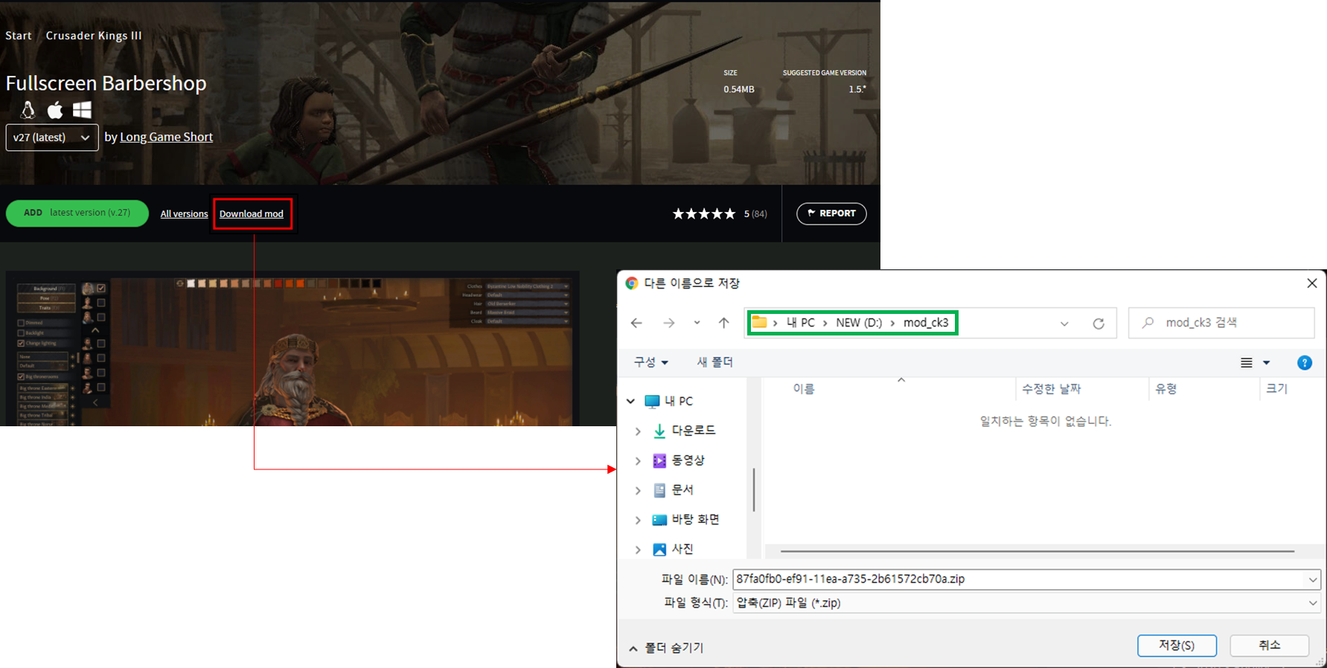Click the mod_ck3 검색 search box
Viewport: 1327px width, 668px height.
click(x=1221, y=323)
